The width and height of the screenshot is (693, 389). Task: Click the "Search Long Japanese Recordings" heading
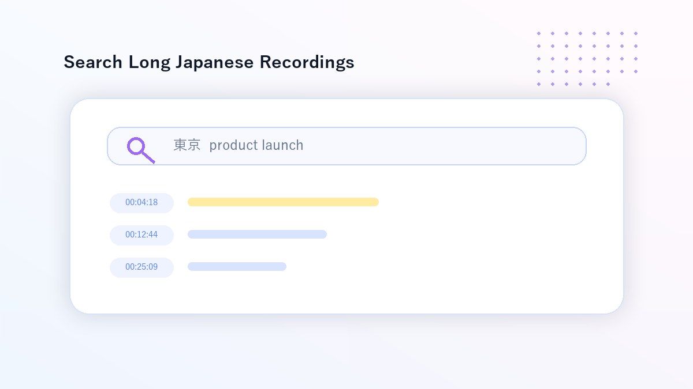(x=209, y=62)
